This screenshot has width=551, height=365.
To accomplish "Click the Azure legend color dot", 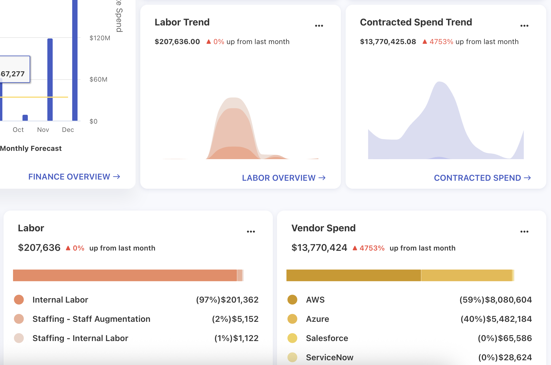I will 292,319.
